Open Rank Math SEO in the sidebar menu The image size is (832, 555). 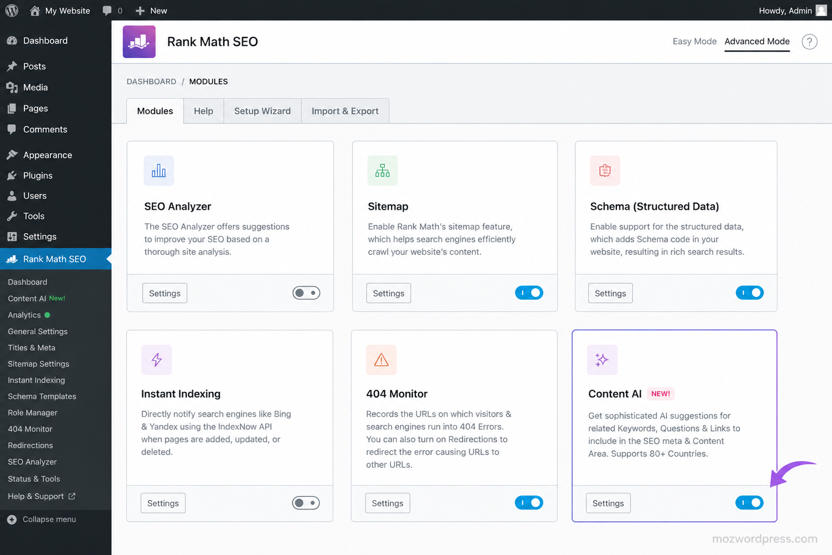pos(56,259)
